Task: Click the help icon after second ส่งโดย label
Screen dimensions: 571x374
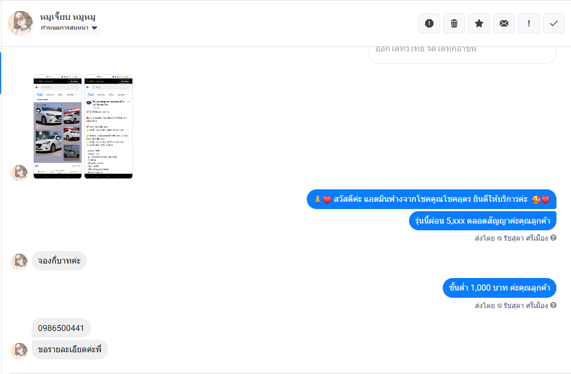Action: click(x=553, y=305)
